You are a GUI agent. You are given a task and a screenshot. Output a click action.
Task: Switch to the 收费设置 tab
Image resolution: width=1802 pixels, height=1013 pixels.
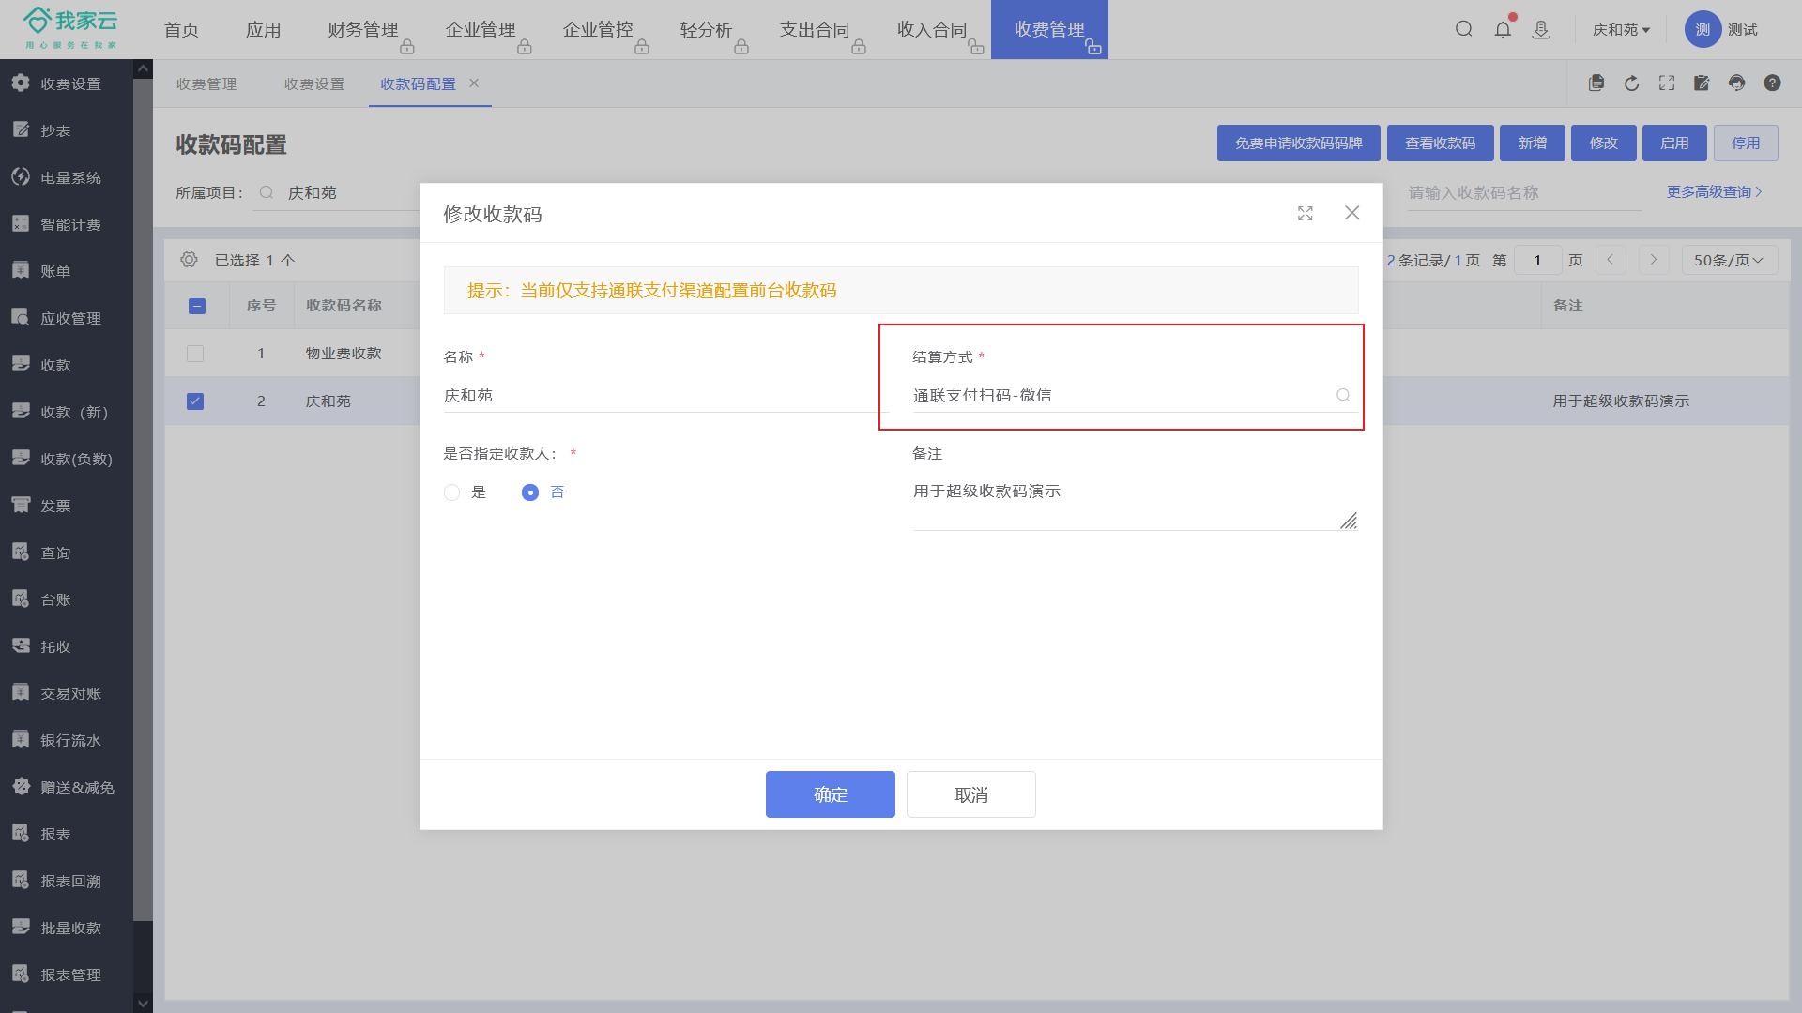pyautogui.click(x=314, y=84)
